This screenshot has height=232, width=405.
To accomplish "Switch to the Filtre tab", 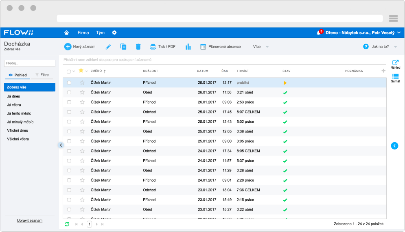I will 42,75.
